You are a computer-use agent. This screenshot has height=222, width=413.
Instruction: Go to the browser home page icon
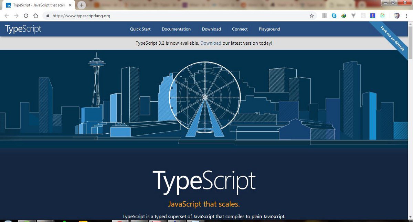click(36, 16)
